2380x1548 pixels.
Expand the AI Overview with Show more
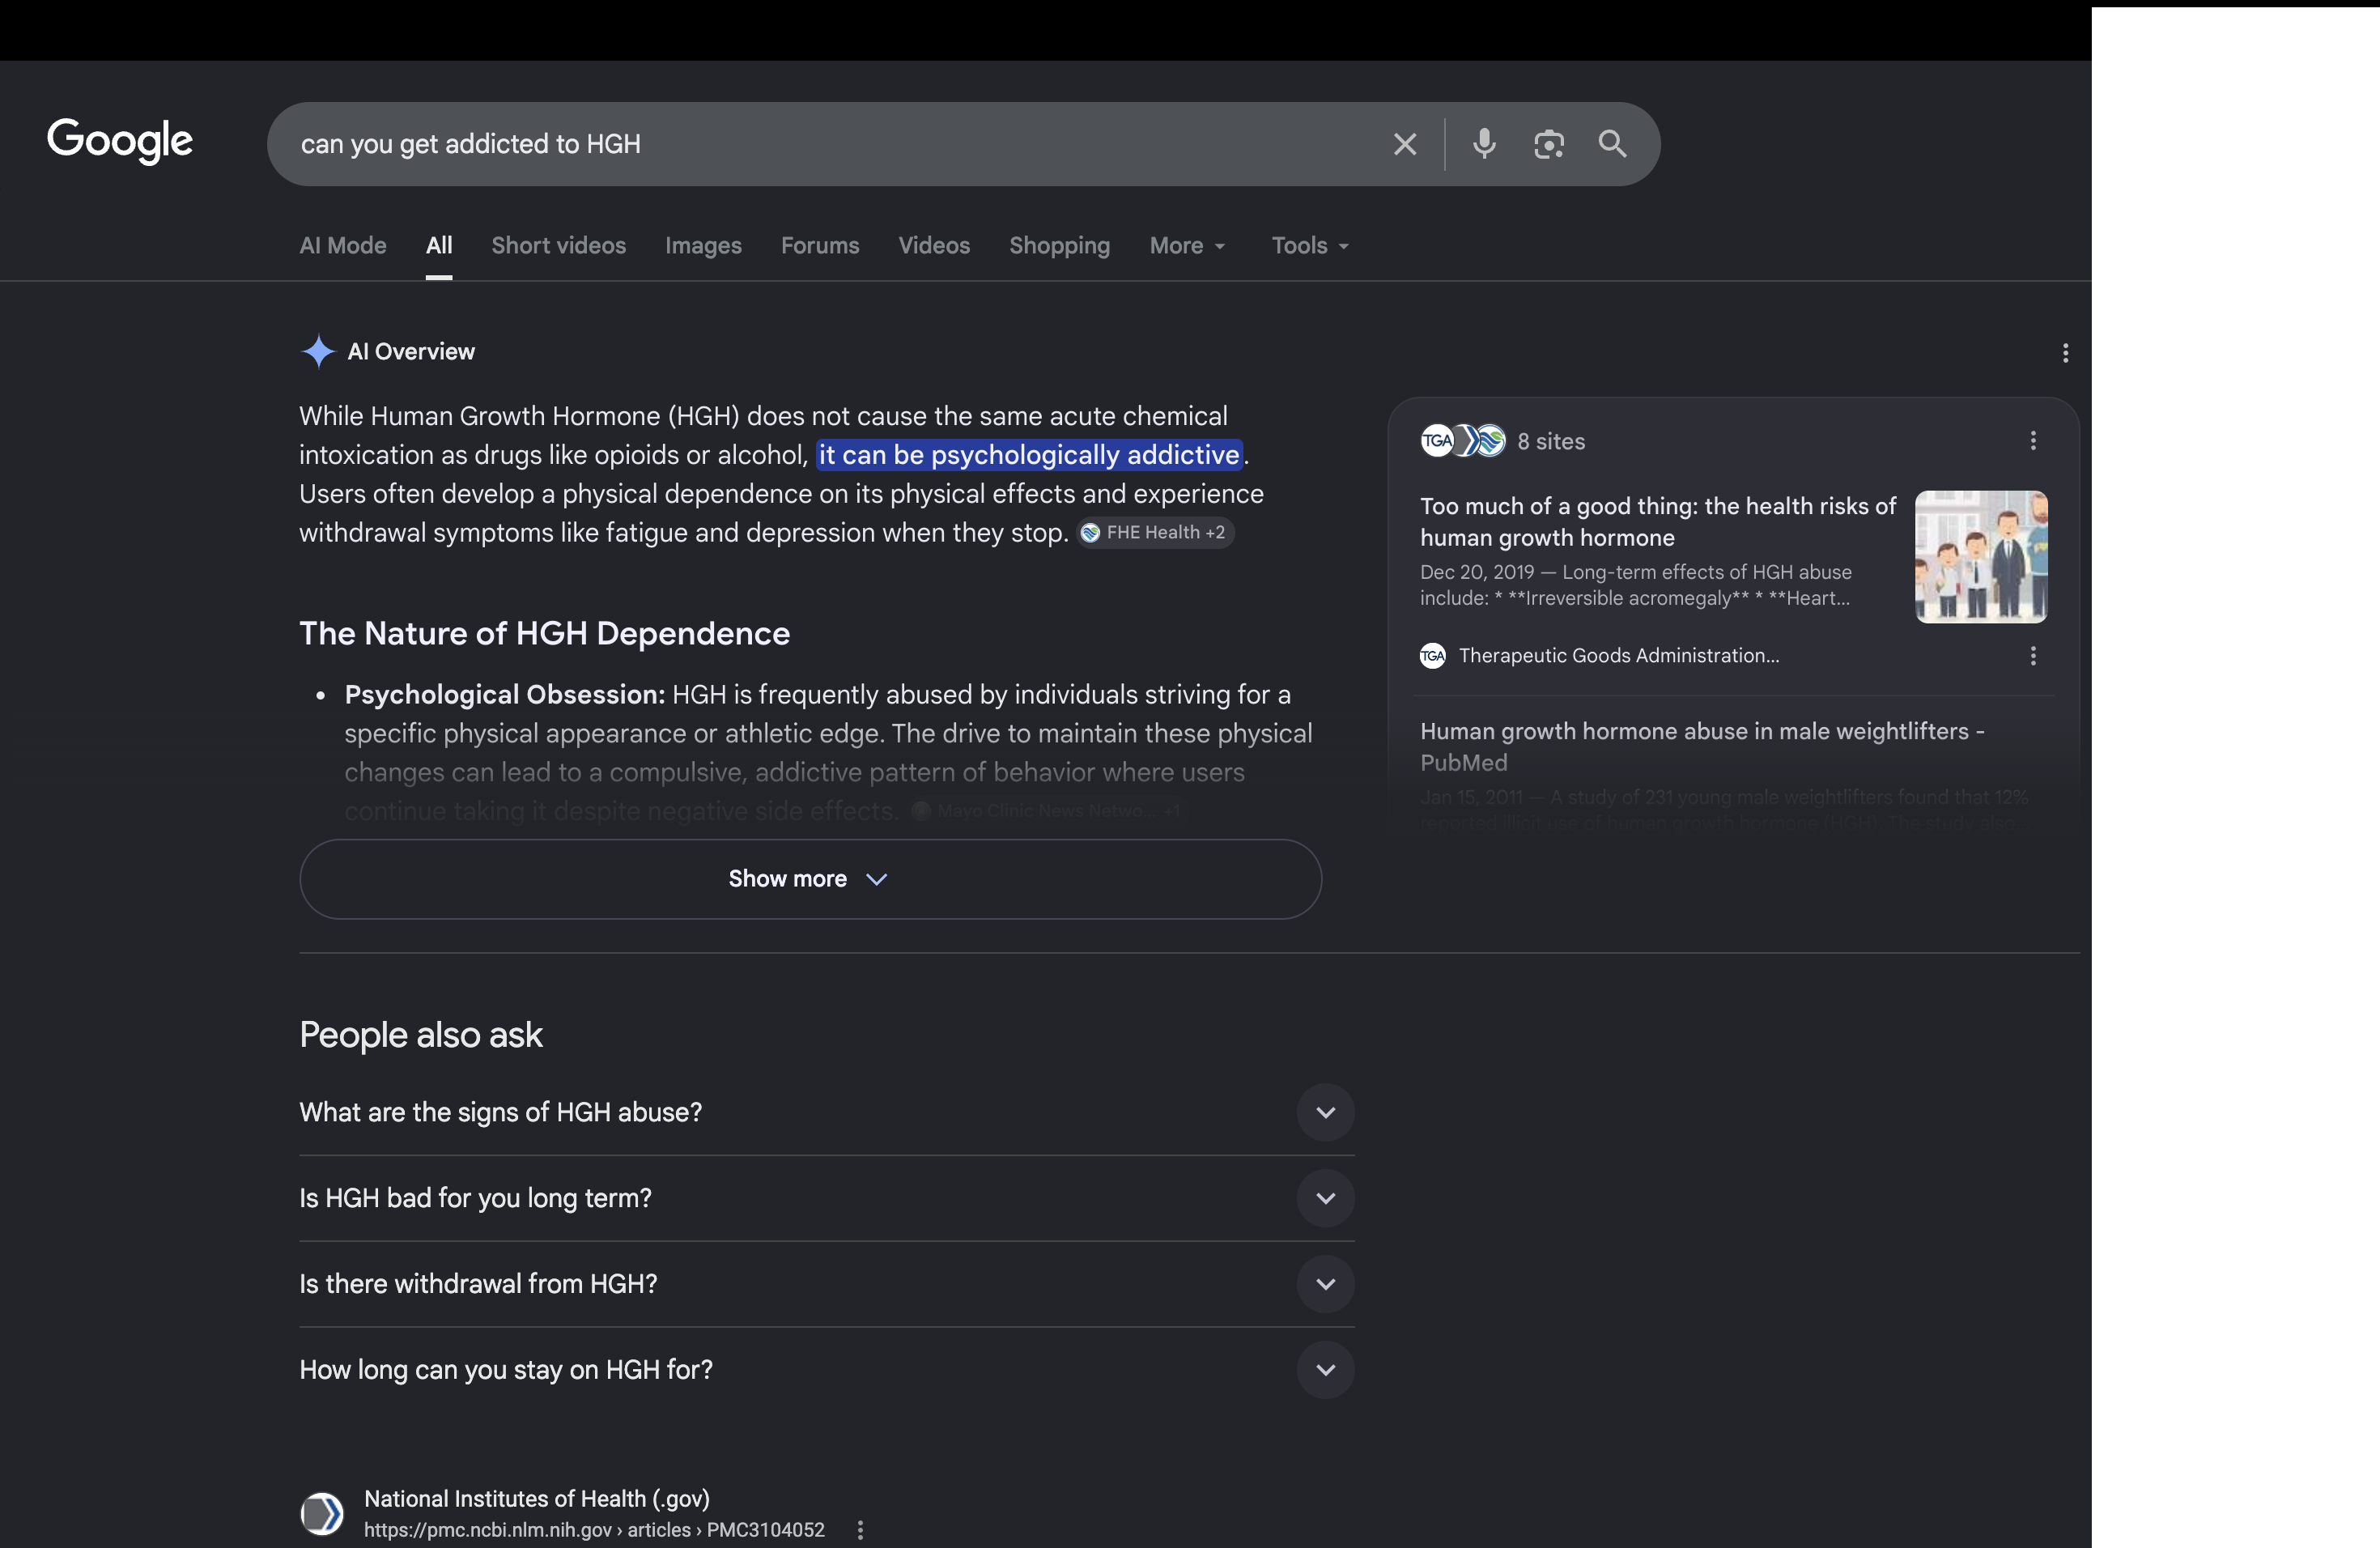(x=810, y=879)
